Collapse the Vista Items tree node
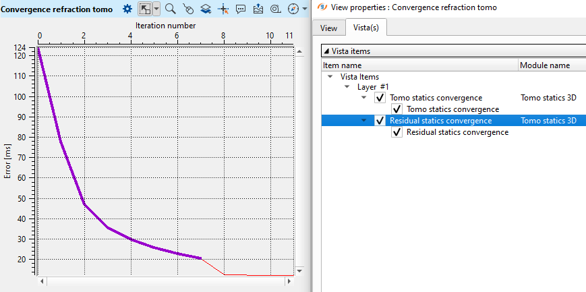 [330, 77]
